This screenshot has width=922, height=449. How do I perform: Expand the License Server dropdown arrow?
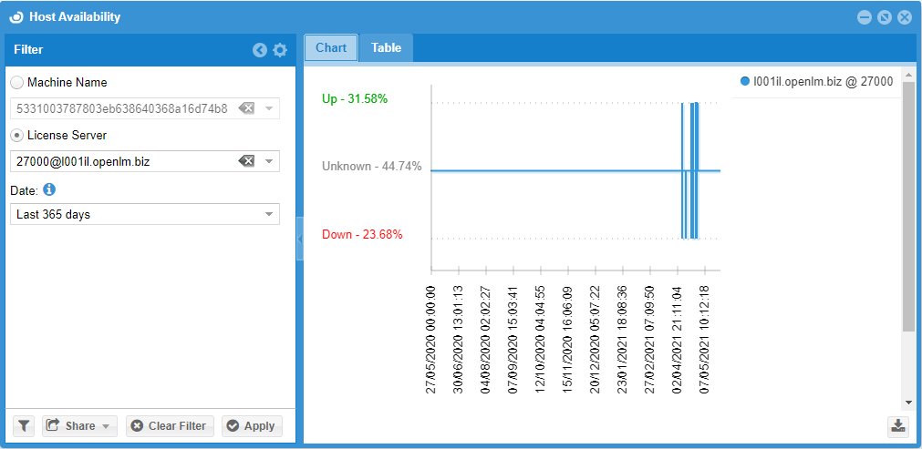coord(269,161)
